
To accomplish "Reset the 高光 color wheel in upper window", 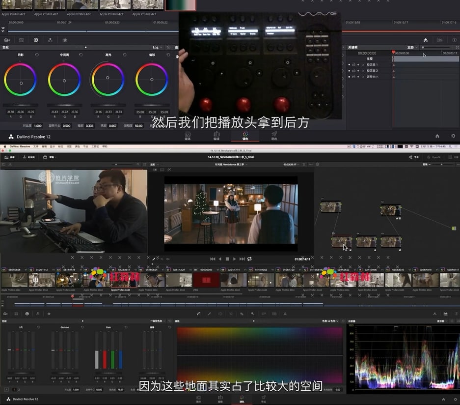I will click(x=124, y=55).
